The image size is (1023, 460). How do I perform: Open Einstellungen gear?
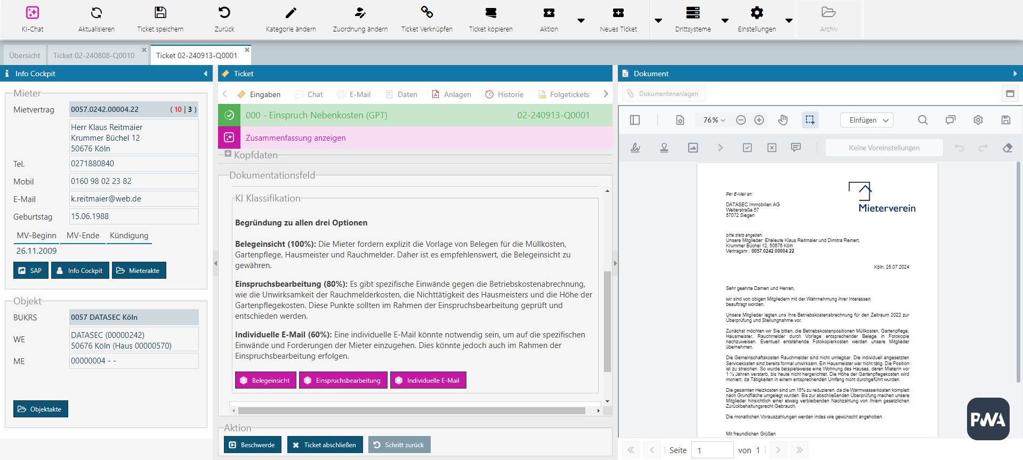[x=757, y=13]
